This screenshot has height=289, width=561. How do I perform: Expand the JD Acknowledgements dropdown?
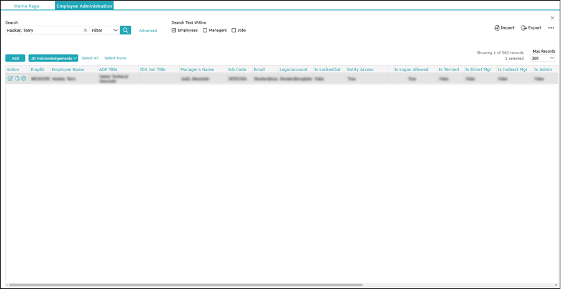coord(54,58)
